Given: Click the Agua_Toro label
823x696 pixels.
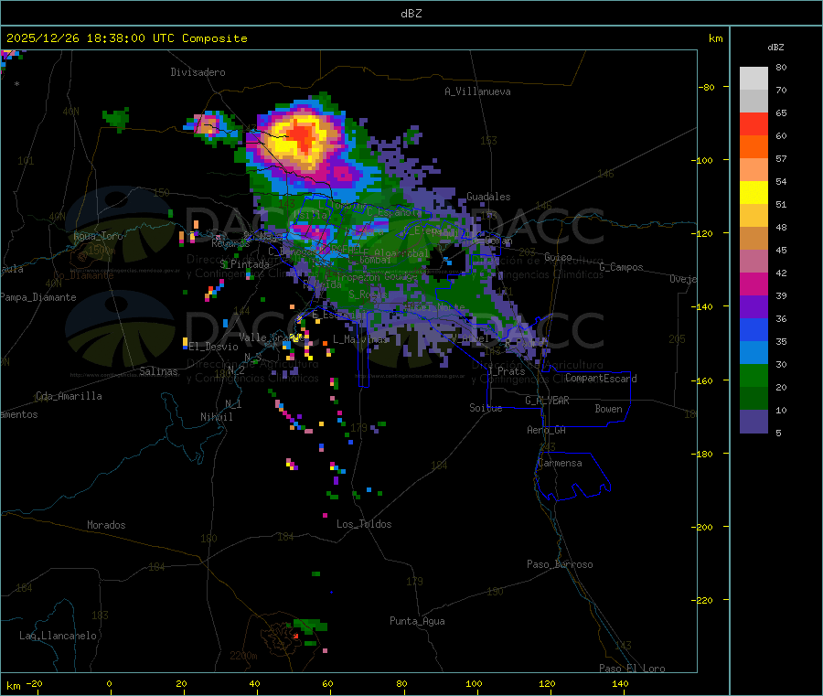Looking at the screenshot, I should tap(98, 236).
